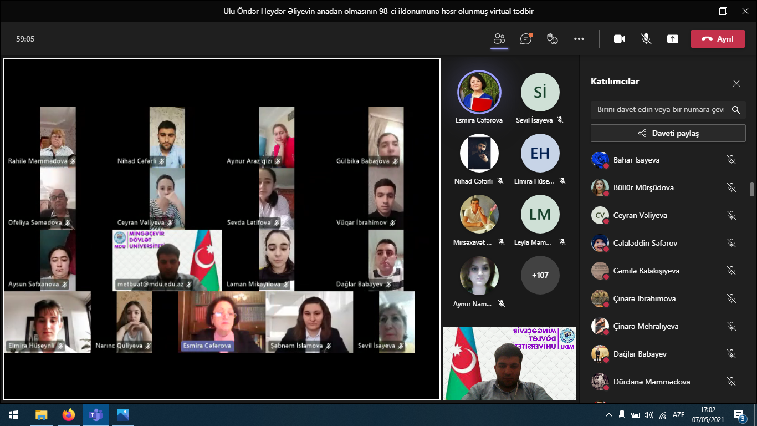
Task: Show hidden system tray icons
Action: coord(609,415)
